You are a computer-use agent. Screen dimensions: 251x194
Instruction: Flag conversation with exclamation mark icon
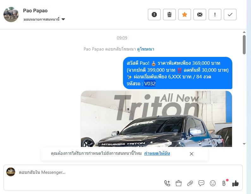[x=215, y=15]
